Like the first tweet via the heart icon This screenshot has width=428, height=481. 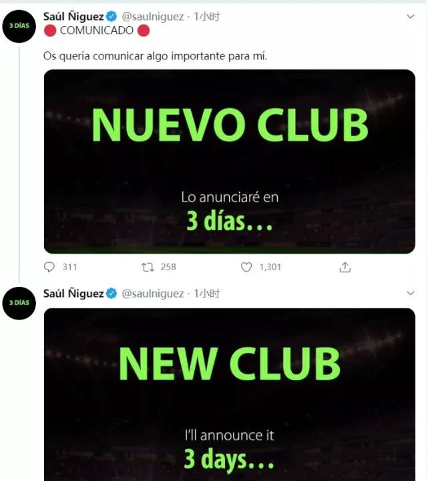point(246,268)
